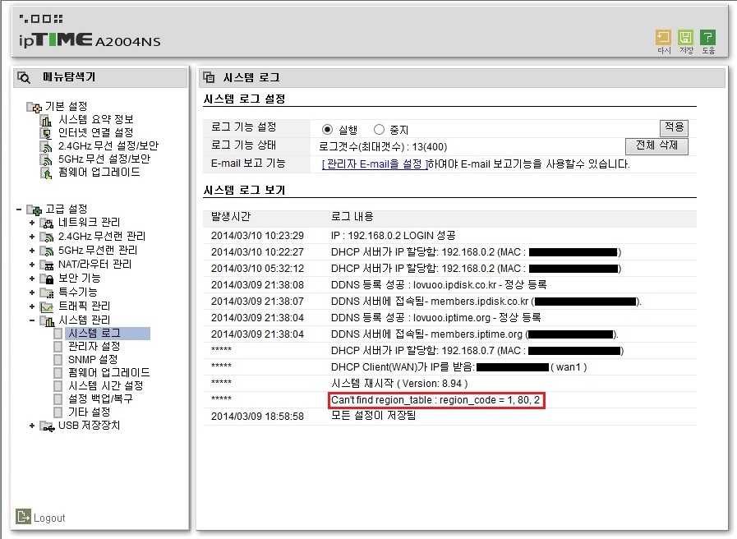This screenshot has width=737, height=539.
Task: Click the USB icon beside USB 저장장치
Action: (47, 426)
